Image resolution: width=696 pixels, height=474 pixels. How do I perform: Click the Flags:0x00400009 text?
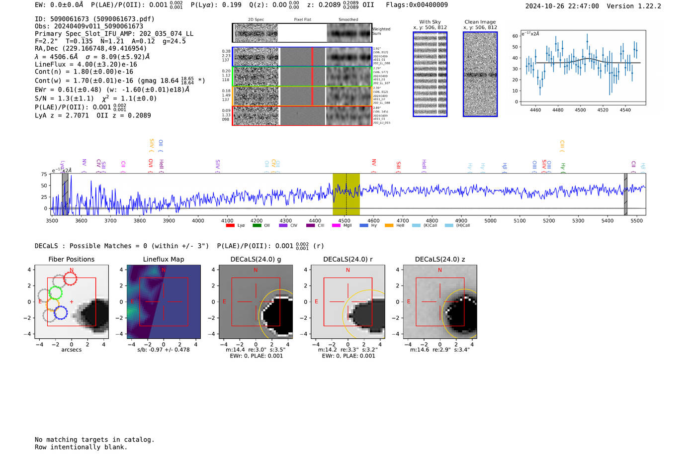pyautogui.click(x=417, y=5)
